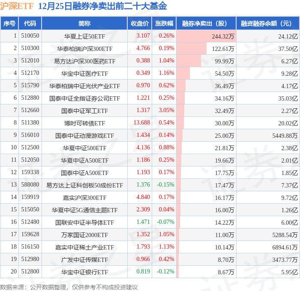Select the change value -0.15%

tap(165, 184)
